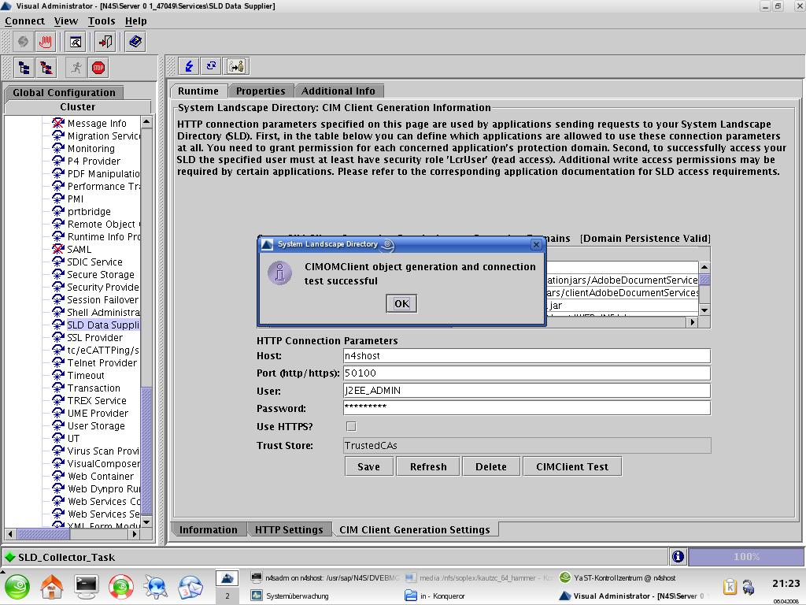This screenshot has width=806, height=605.
Task: Click the expand tree hierarchy icon
Action: [x=24, y=68]
